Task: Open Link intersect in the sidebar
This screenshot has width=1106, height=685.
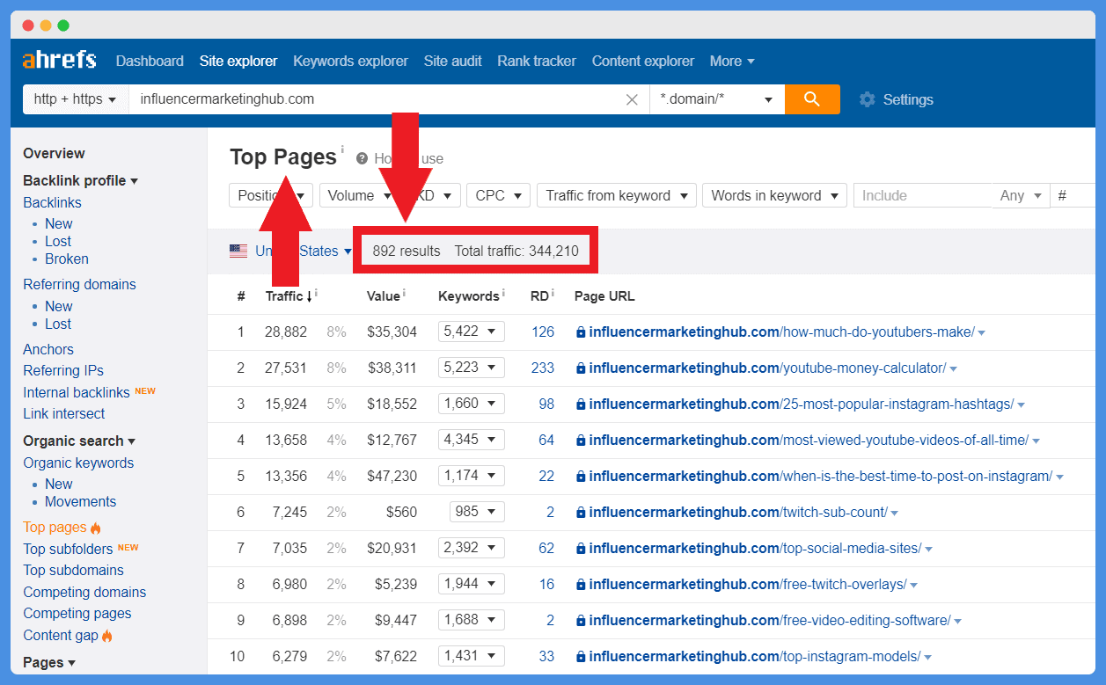Action: click(x=63, y=413)
